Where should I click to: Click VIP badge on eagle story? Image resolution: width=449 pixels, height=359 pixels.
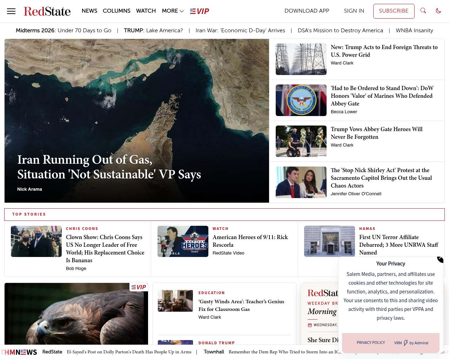[139, 287]
